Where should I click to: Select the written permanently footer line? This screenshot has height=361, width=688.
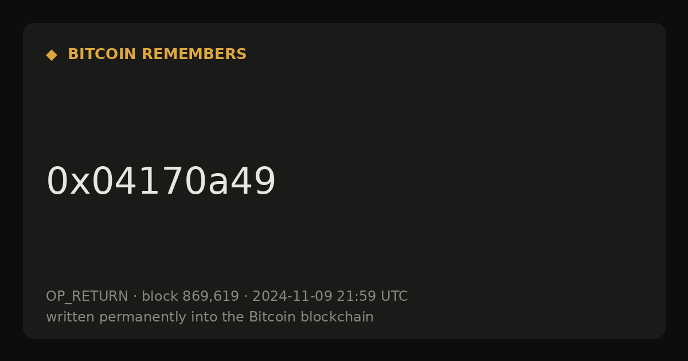[210, 317]
